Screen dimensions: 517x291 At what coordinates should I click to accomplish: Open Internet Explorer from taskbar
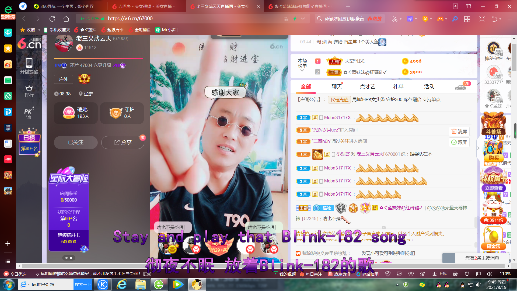tap(122, 285)
